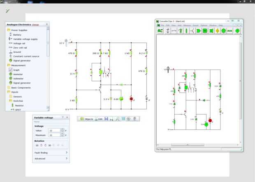Rotate component clockwise in Rotation section
Viewport: 255px width, 182px height.
46,145
